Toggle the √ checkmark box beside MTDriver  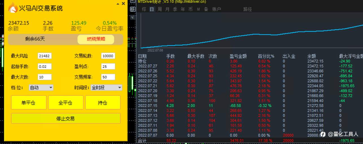click(132, 17)
